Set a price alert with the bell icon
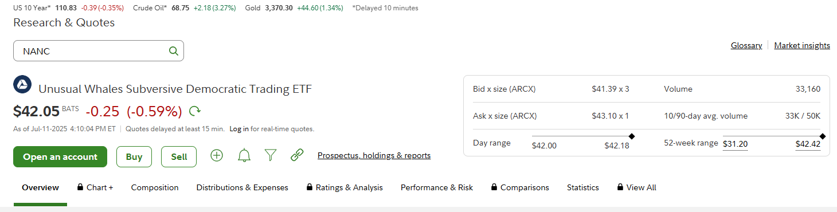The height and width of the screenshot is (212, 837). [x=244, y=155]
